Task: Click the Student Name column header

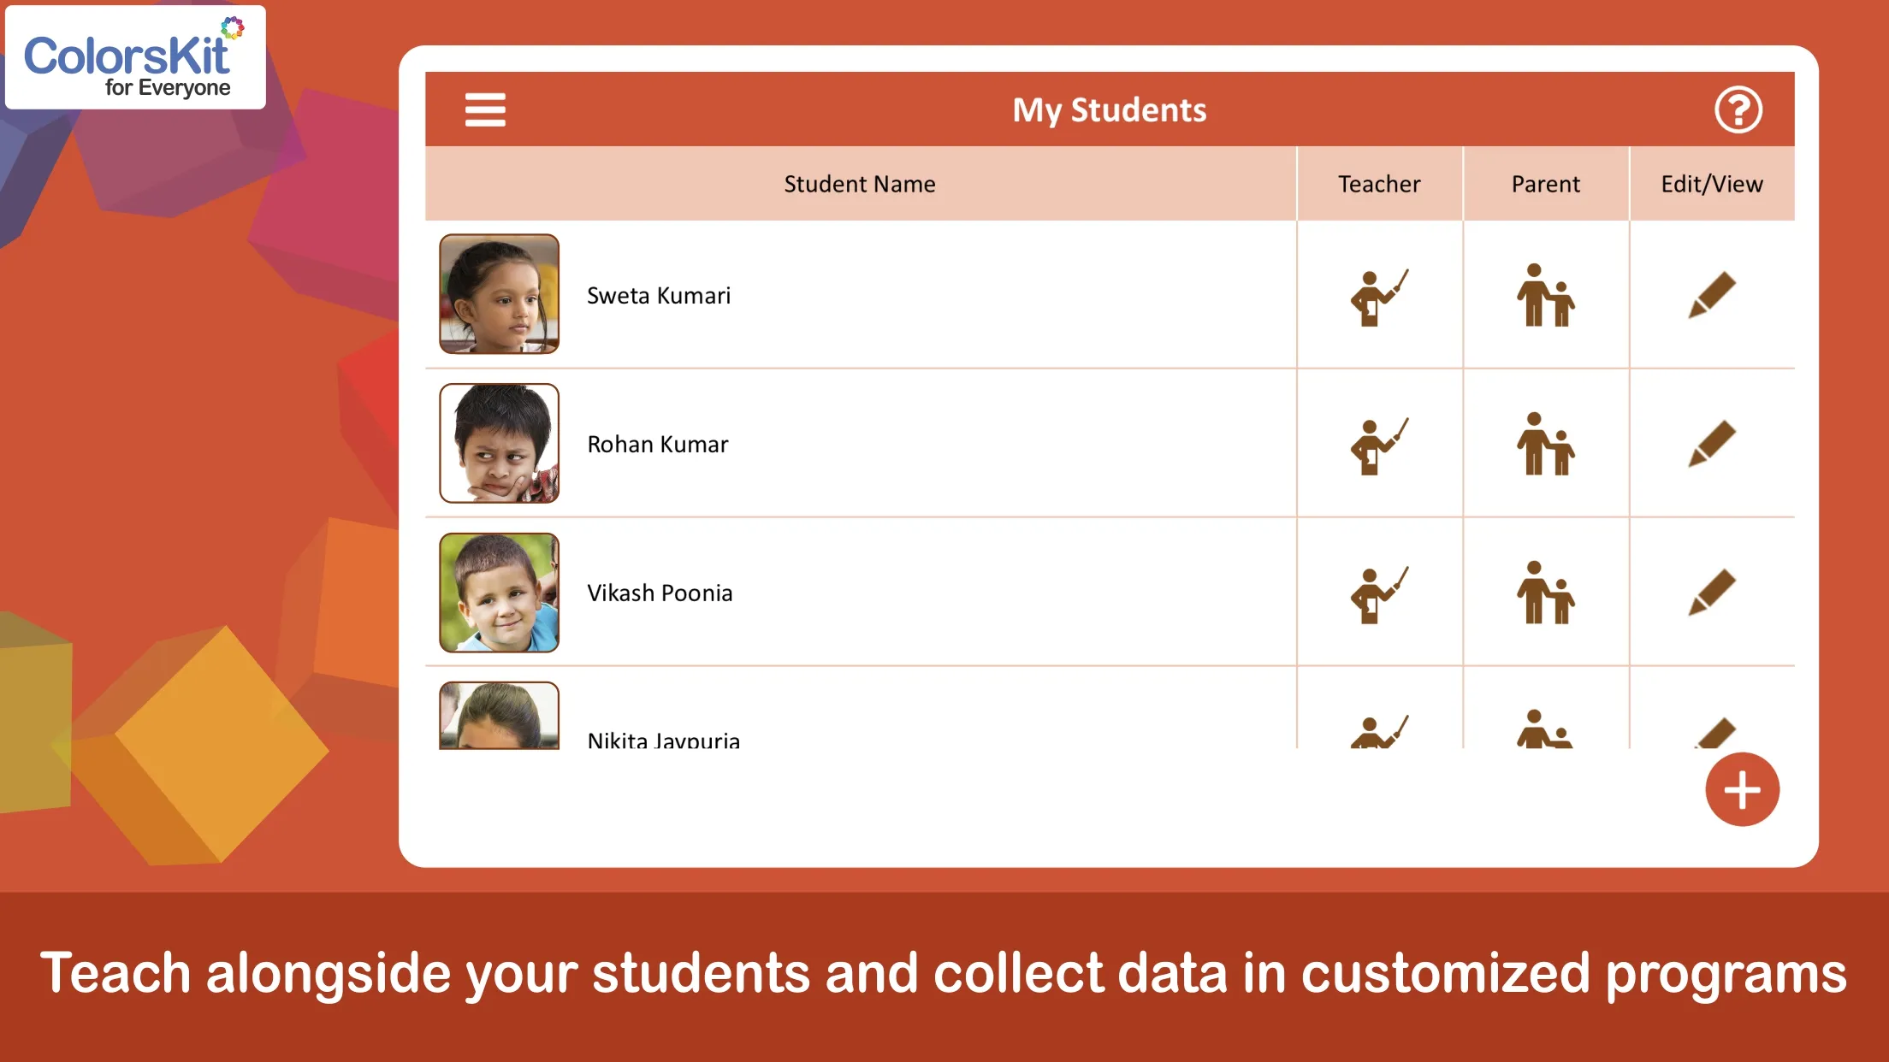Action: tap(860, 184)
